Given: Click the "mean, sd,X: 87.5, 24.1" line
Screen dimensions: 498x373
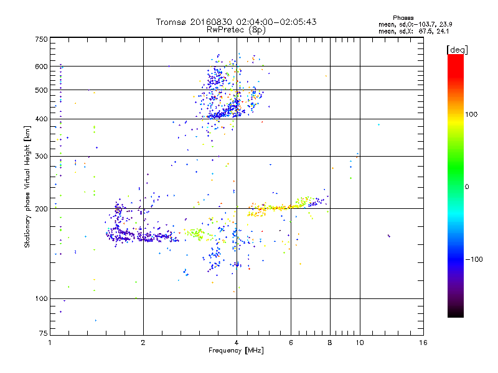Looking at the screenshot, I should pos(413,31).
